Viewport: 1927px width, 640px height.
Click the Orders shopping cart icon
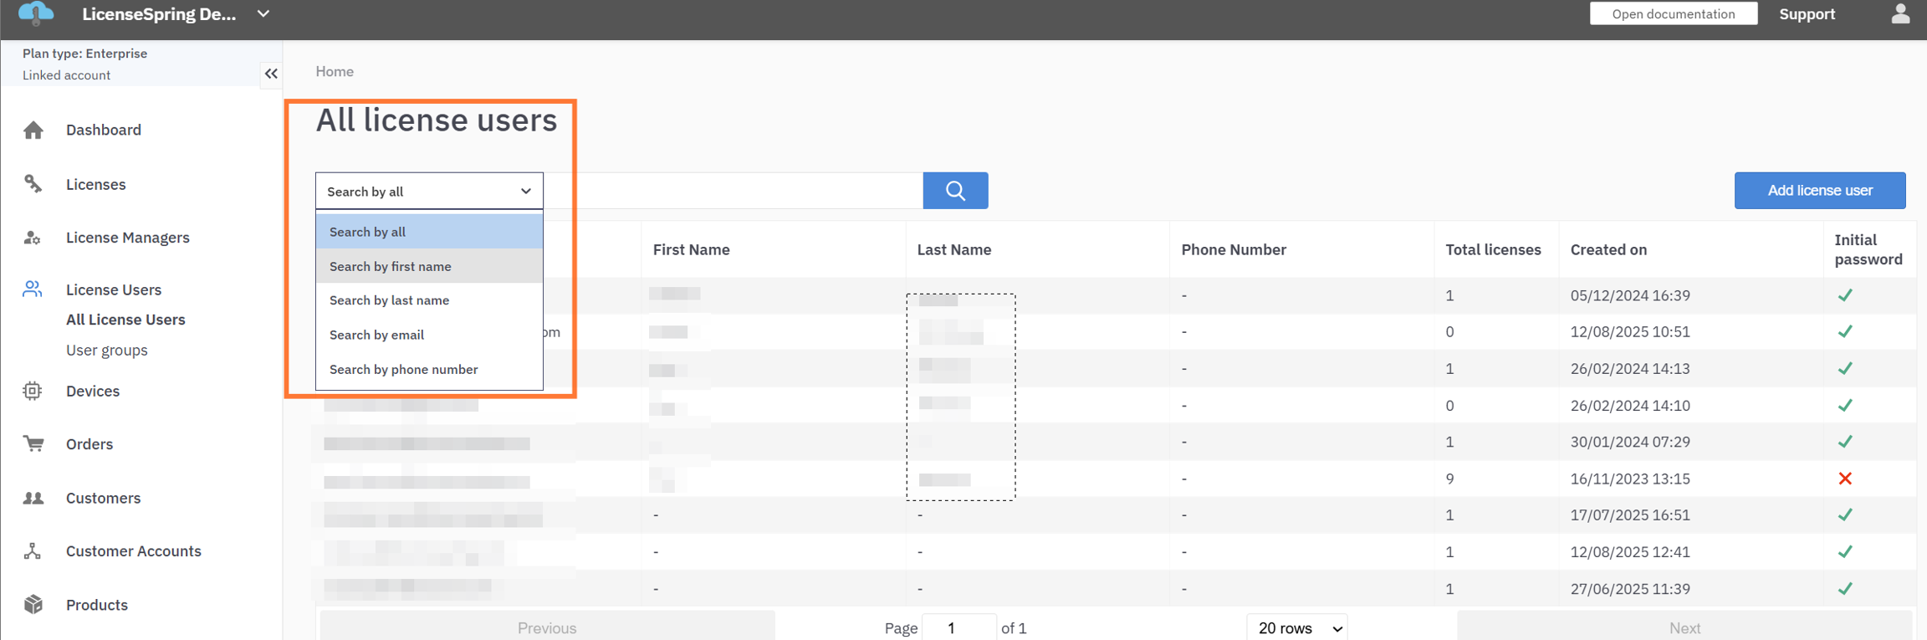coord(33,443)
